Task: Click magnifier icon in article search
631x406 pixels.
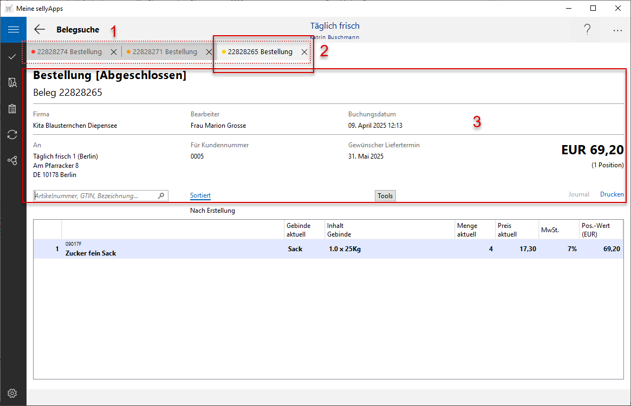Action: pyautogui.click(x=161, y=196)
